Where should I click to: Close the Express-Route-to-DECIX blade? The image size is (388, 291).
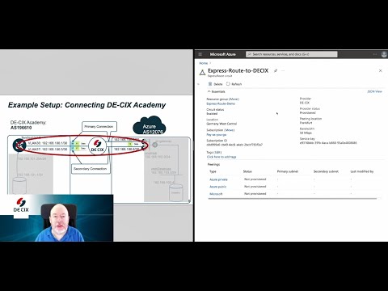coord(380,70)
